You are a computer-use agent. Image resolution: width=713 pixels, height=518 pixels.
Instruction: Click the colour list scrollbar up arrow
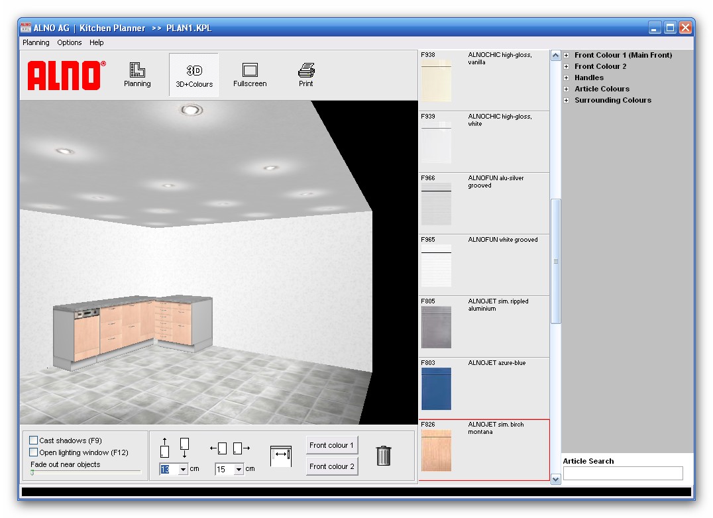[x=555, y=56]
